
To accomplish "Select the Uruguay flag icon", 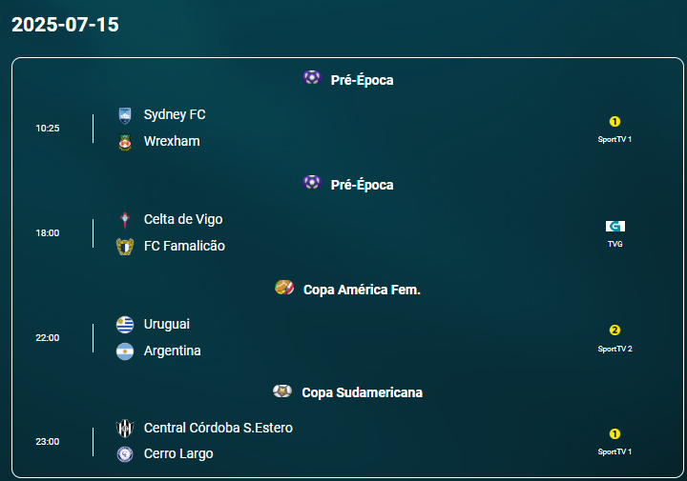I will click(125, 325).
